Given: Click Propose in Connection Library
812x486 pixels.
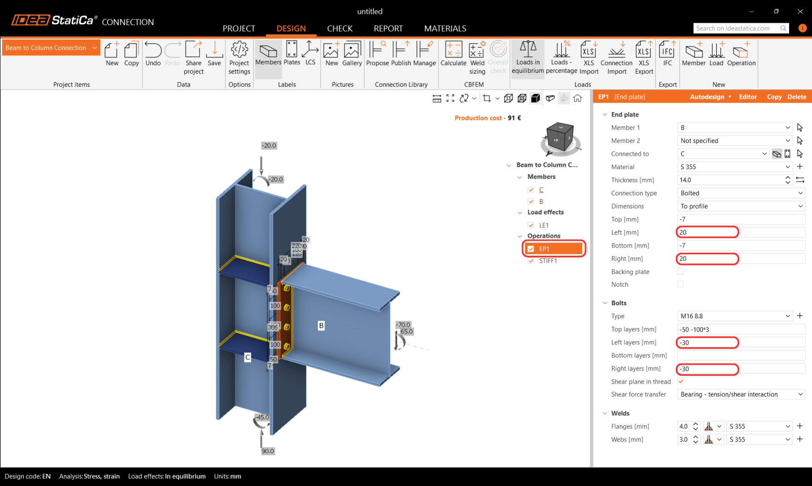Looking at the screenshot, I should (377, 54).
